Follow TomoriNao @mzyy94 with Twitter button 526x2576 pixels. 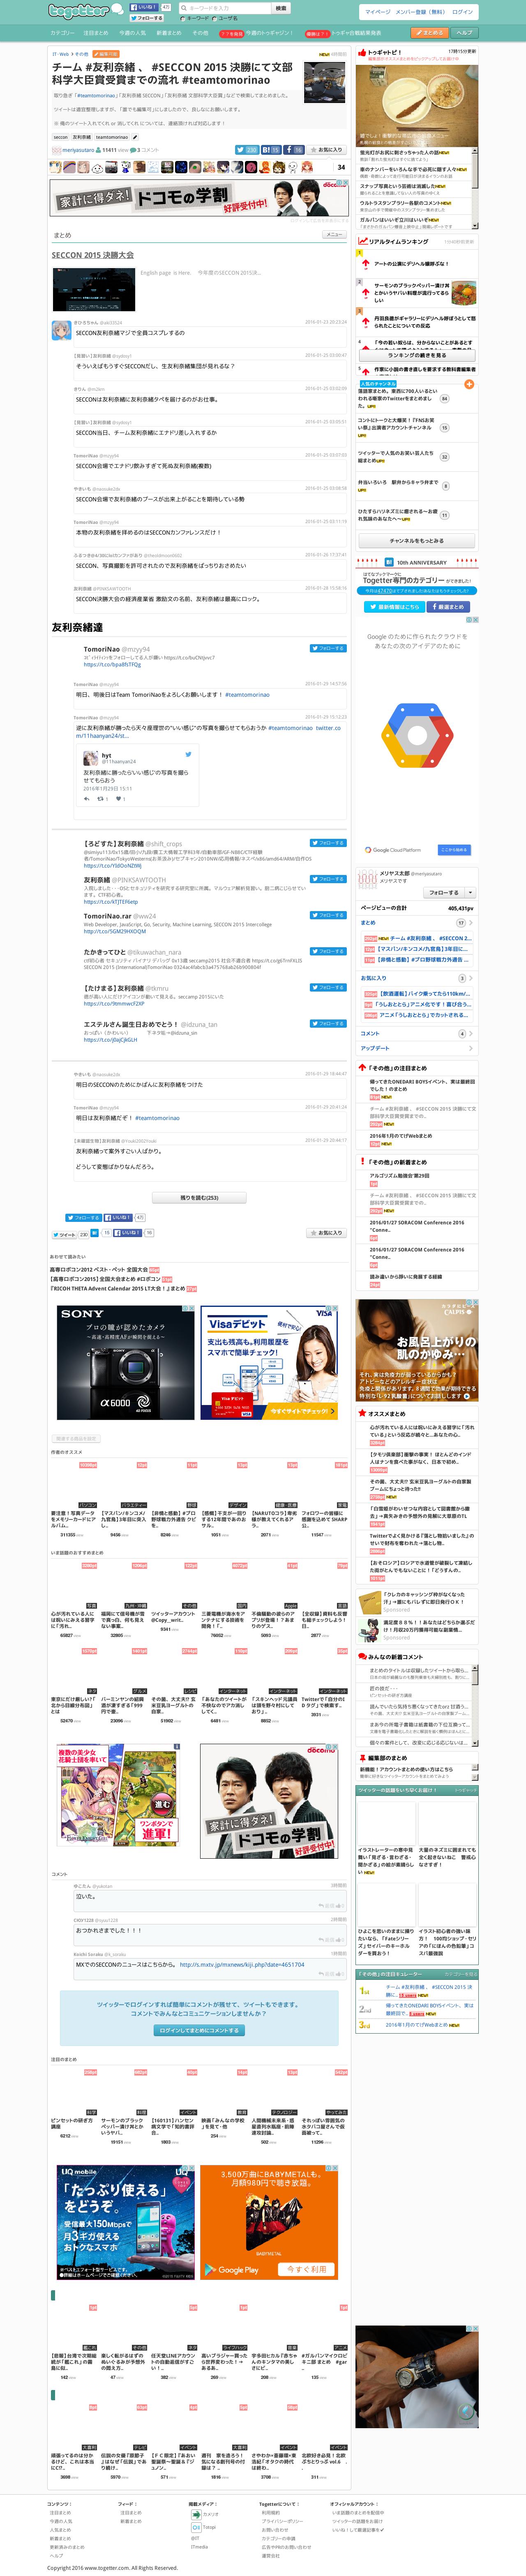pyautogui.click(x=328, y=648)
